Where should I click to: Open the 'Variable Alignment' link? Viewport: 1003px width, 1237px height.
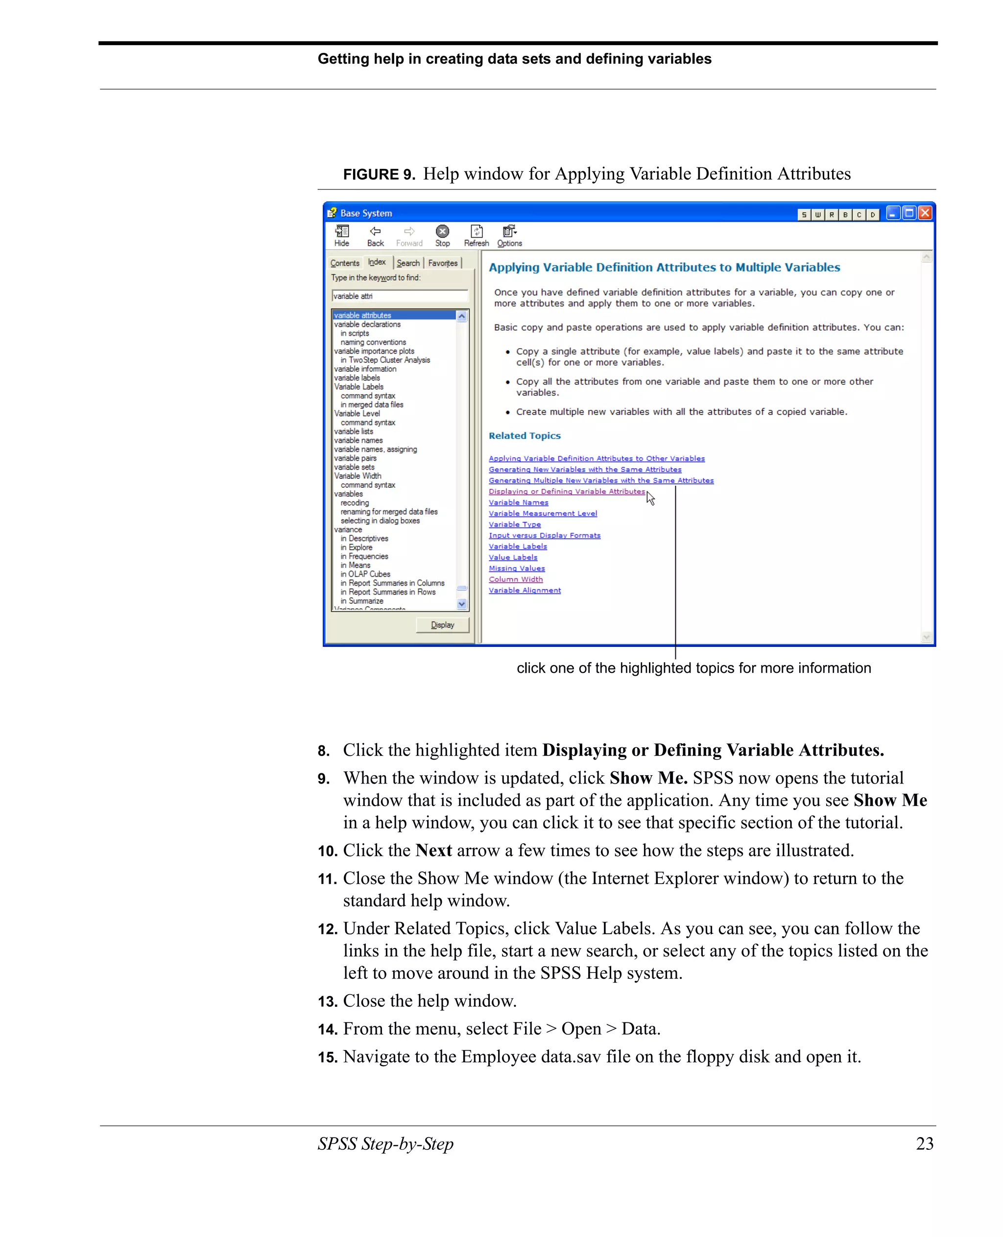point(525,591)
